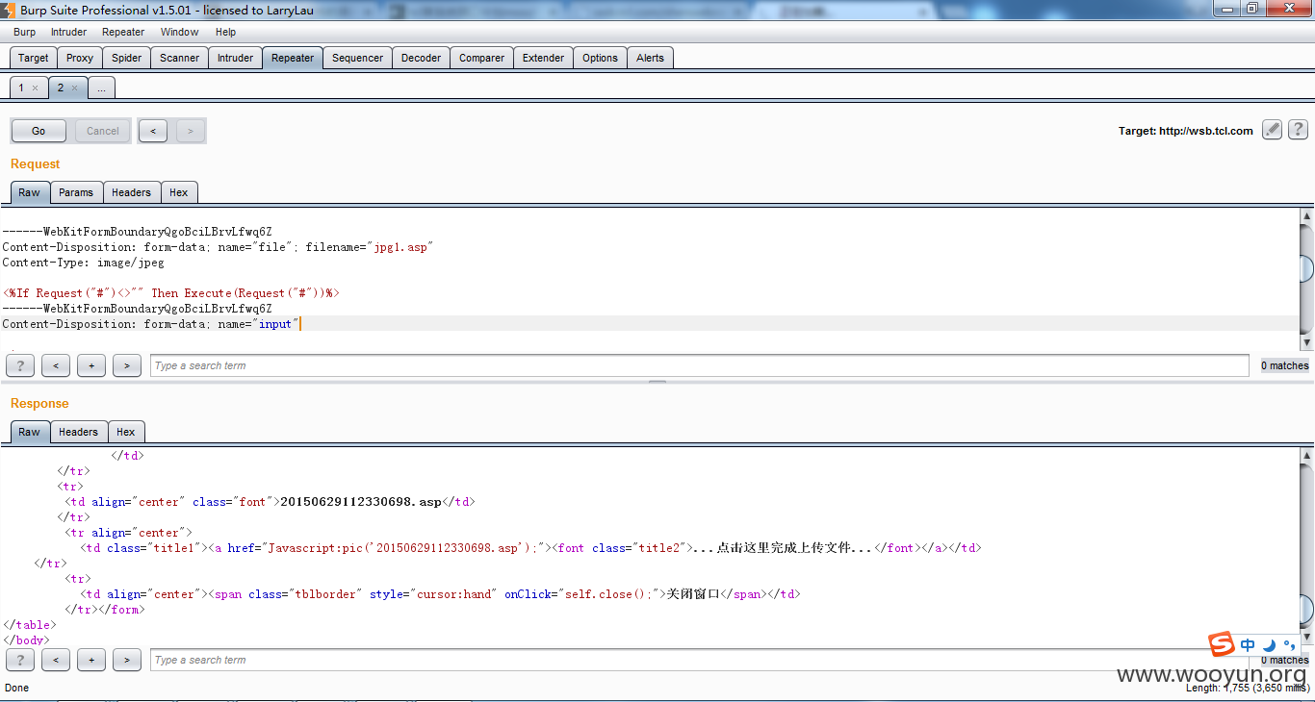Click the "input" name value in request
This screenshot has height=702, width=1315.
pos(275,324)
